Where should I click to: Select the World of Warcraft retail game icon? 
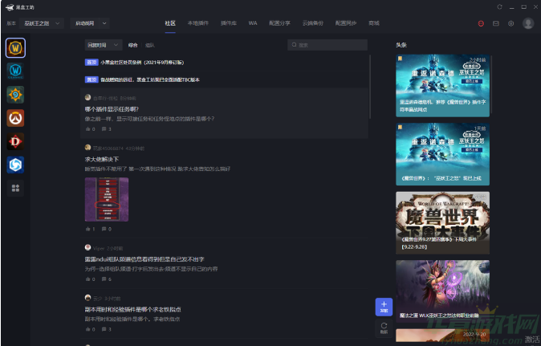pyautogui.click(x=15, y=48)
